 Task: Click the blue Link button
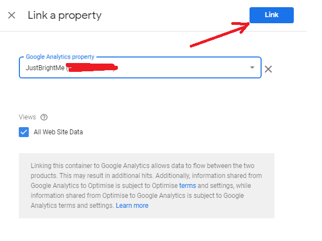click(x=272, y=15)
